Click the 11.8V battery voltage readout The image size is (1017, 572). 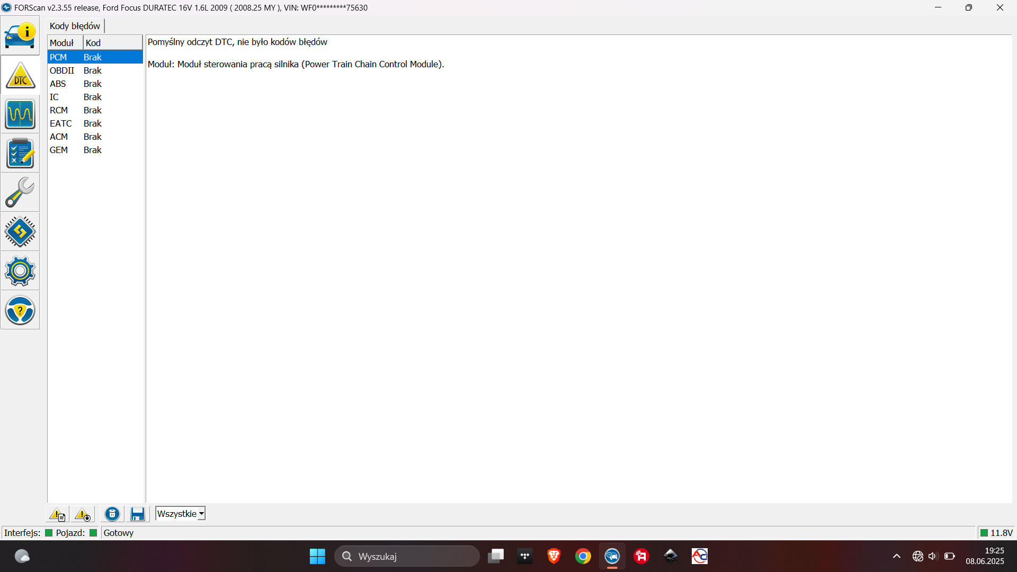996,533
